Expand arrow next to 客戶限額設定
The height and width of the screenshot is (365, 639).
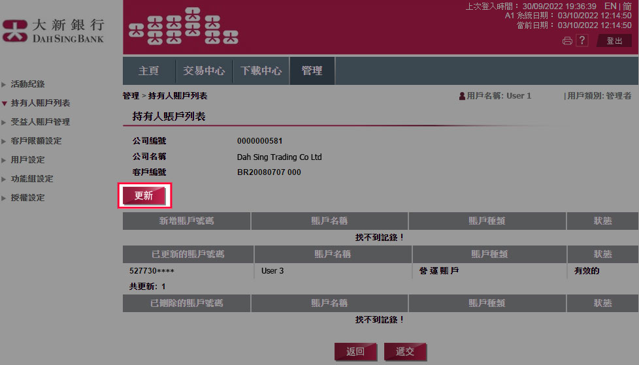coord(4,141)
